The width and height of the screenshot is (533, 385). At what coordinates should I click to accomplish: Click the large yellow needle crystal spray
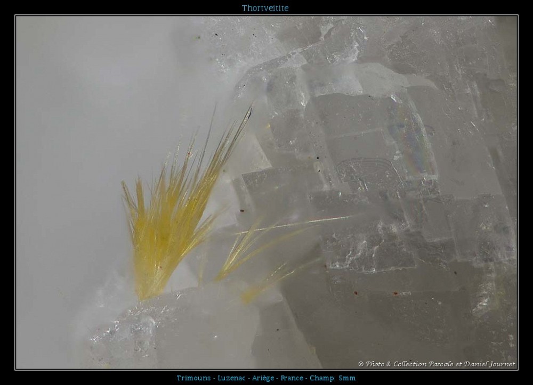point(171,213)
